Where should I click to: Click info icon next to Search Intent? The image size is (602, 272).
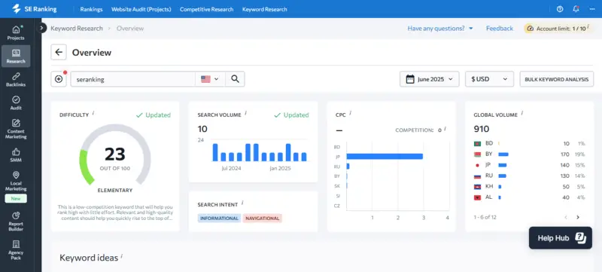click(242, 203)
